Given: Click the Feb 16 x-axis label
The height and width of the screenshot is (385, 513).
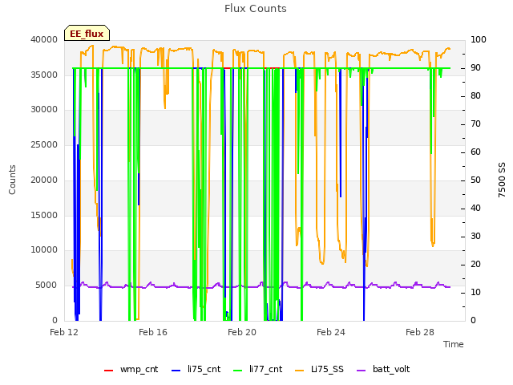Looking at the screenshot, I should click(x=153, y=332).
